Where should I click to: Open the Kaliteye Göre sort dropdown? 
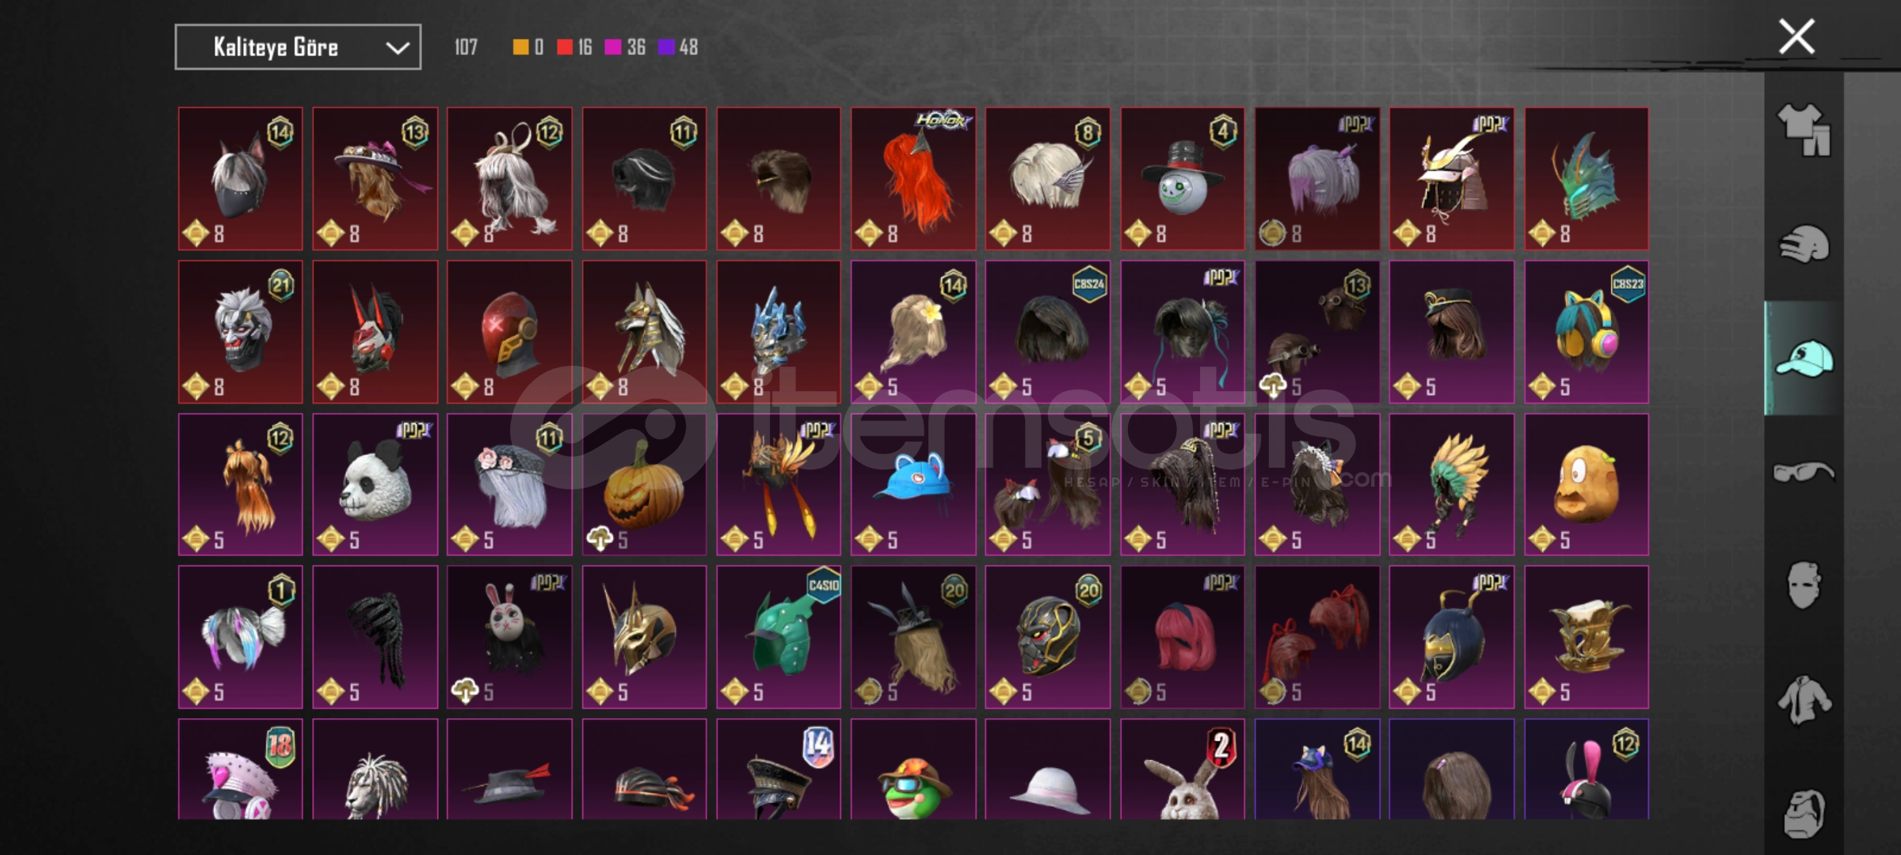[x=298, y=47]
